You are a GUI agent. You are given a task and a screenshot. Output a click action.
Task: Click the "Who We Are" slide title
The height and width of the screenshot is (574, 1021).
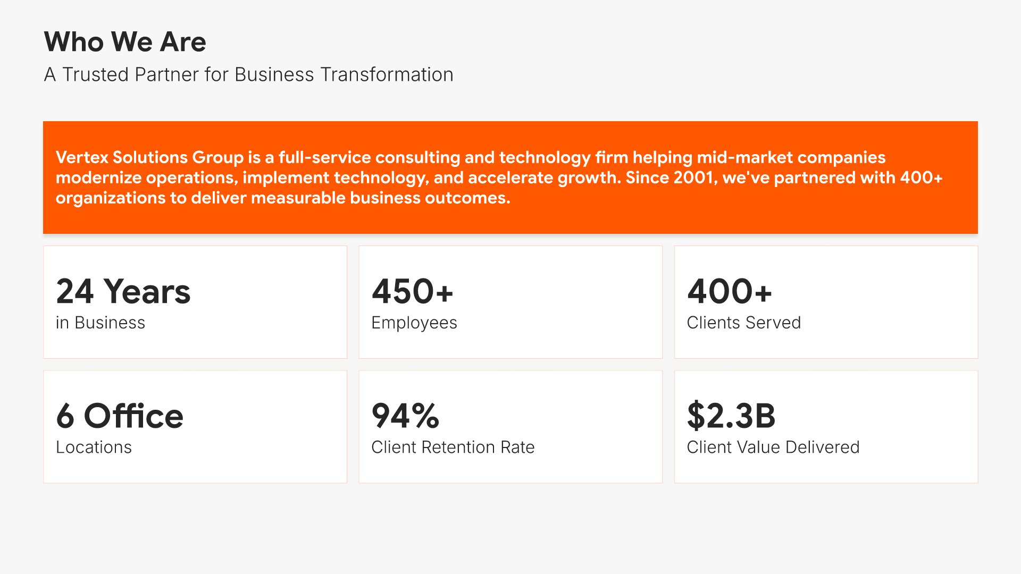(125, 42)
